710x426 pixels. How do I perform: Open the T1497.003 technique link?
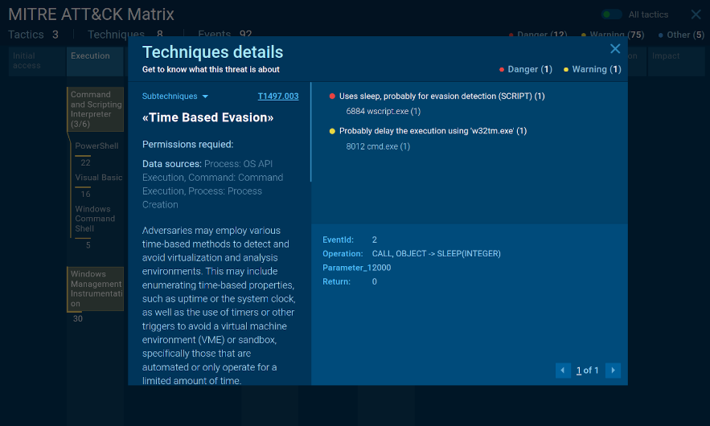(278, 96)
